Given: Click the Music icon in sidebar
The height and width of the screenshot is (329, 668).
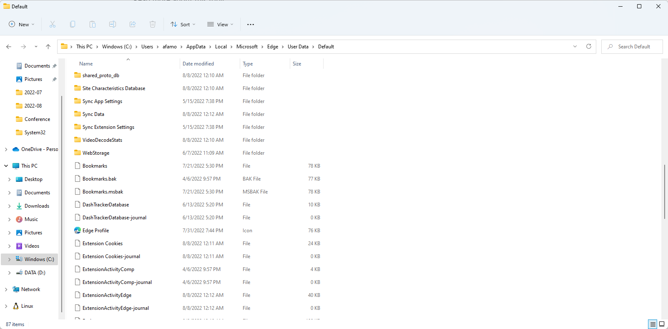Looking at the screenshot, I should (x=19, y=219).
